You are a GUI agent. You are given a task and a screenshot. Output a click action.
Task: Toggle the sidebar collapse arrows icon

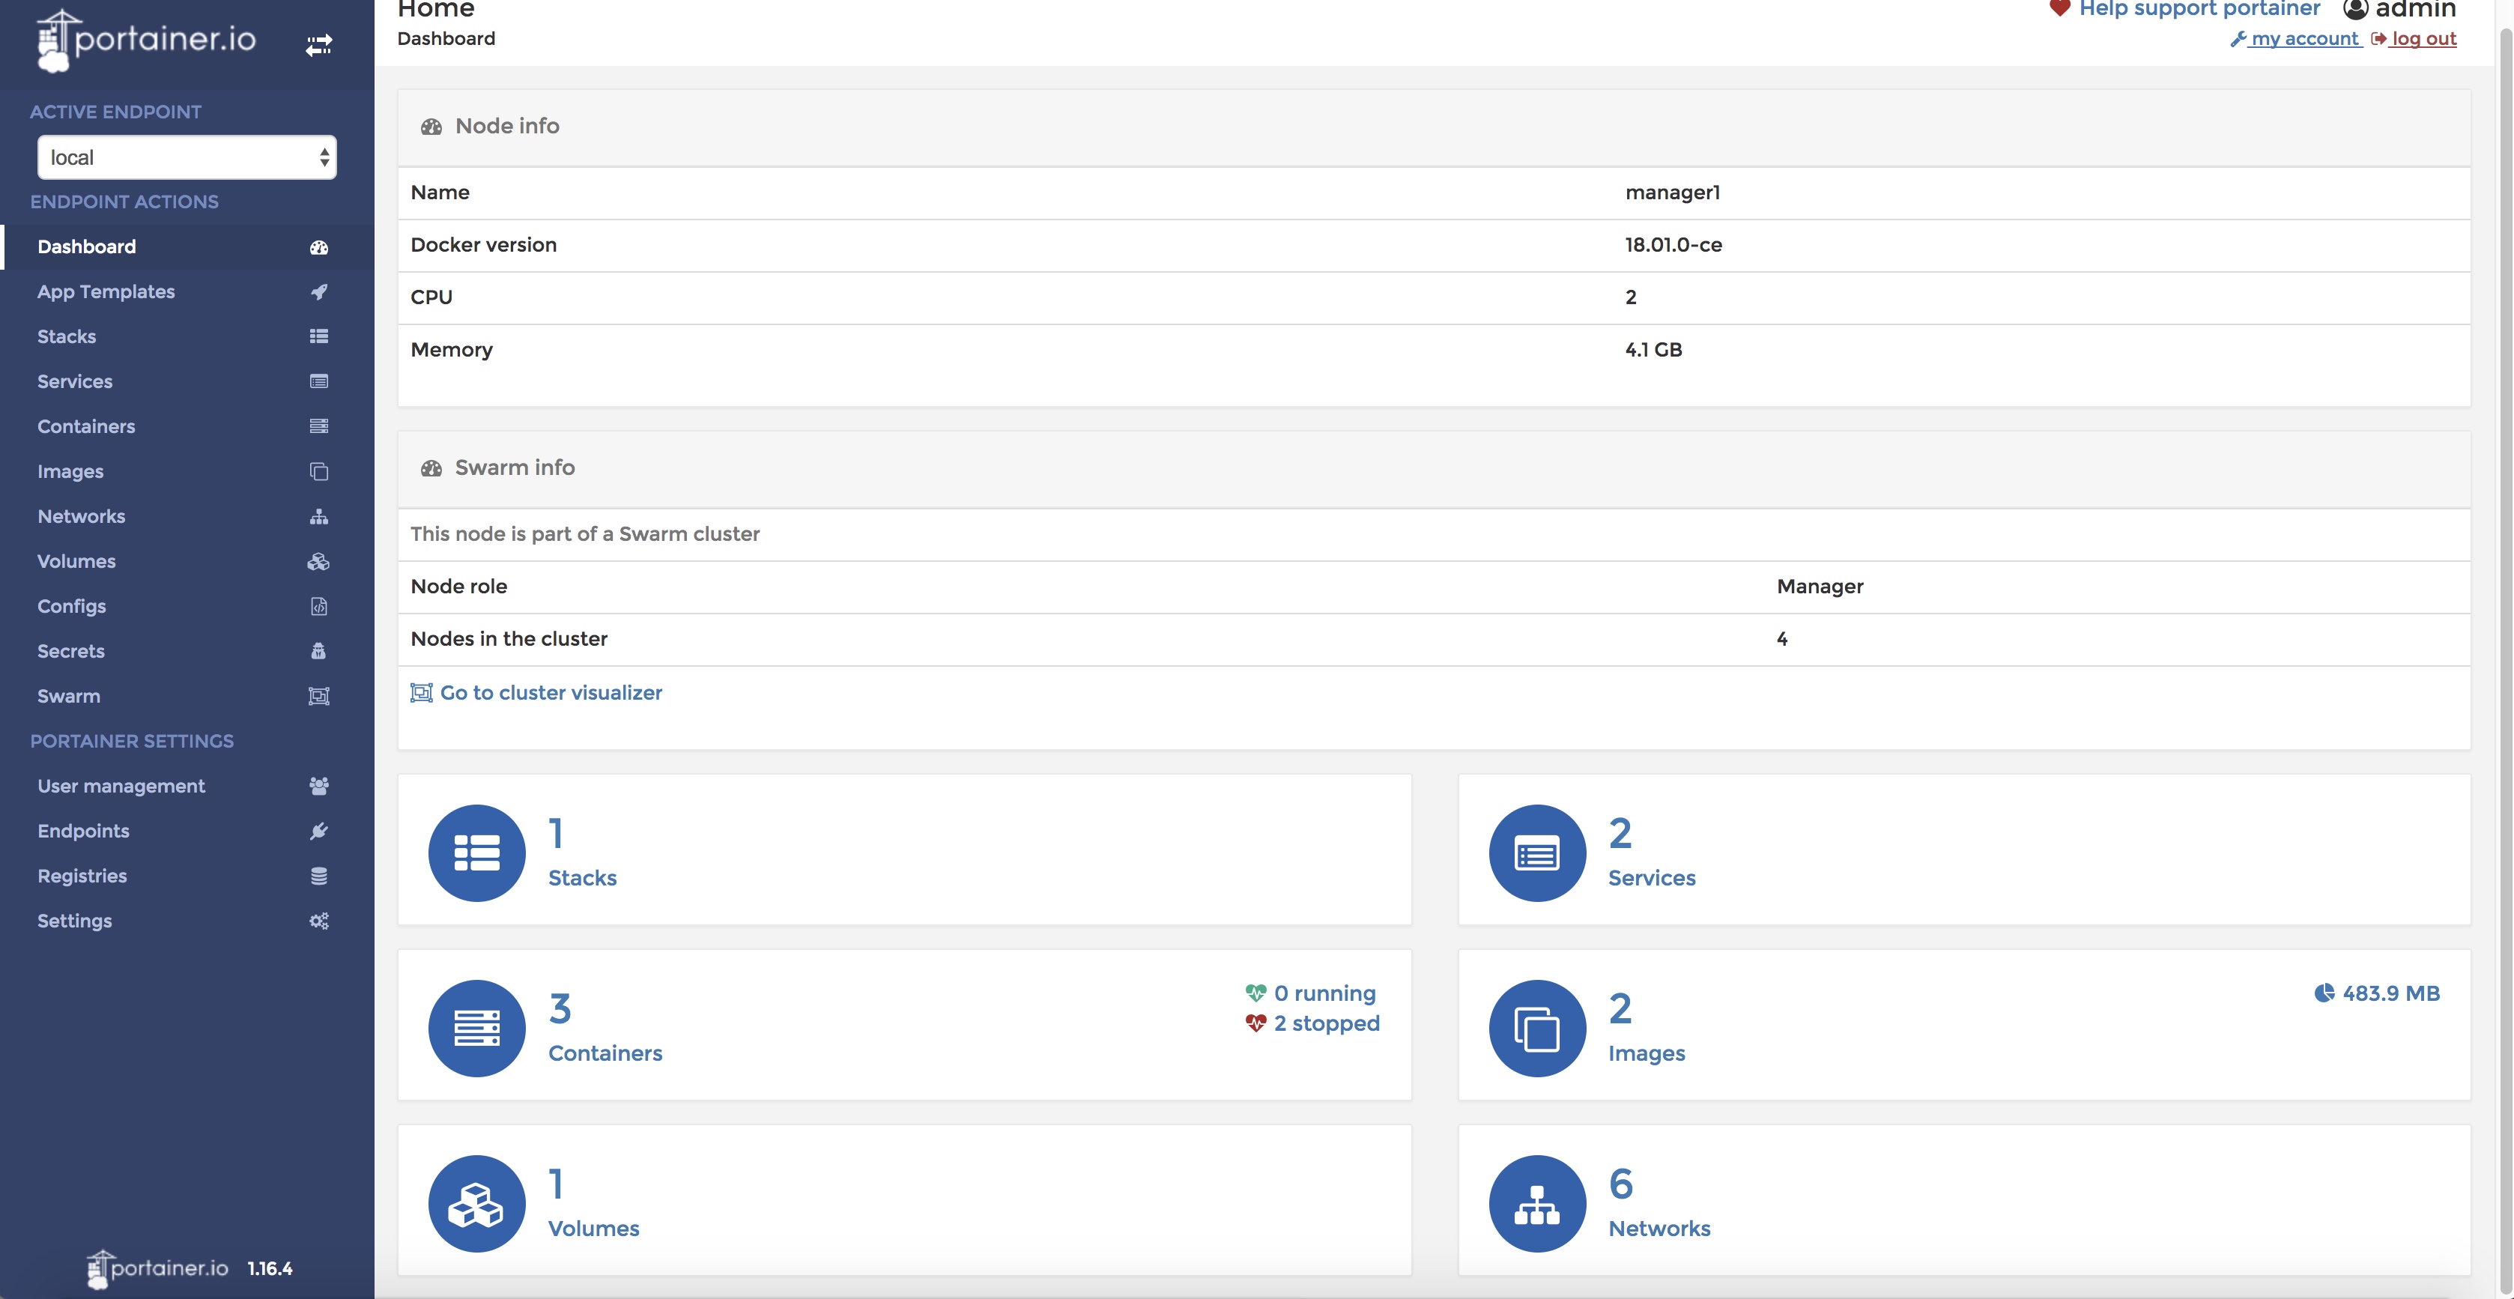coord(318,45)
